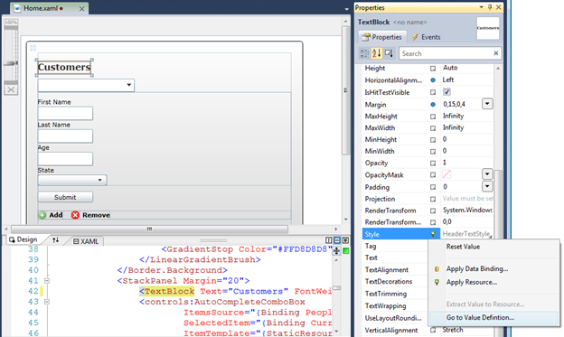Image resolution: width=564 pixels, height=337 pixels.
Task: Click the Last Name text box
Action: coord(65,136)
